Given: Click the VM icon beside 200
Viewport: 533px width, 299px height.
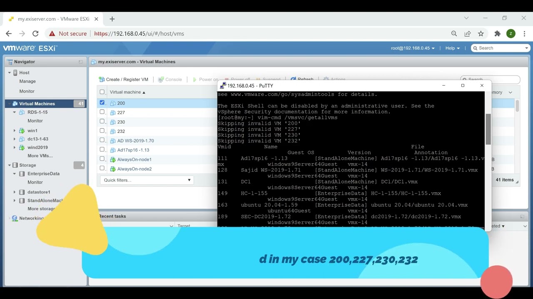Looking at the screenshot, I should pyautogui.click(x=113, y=103).
